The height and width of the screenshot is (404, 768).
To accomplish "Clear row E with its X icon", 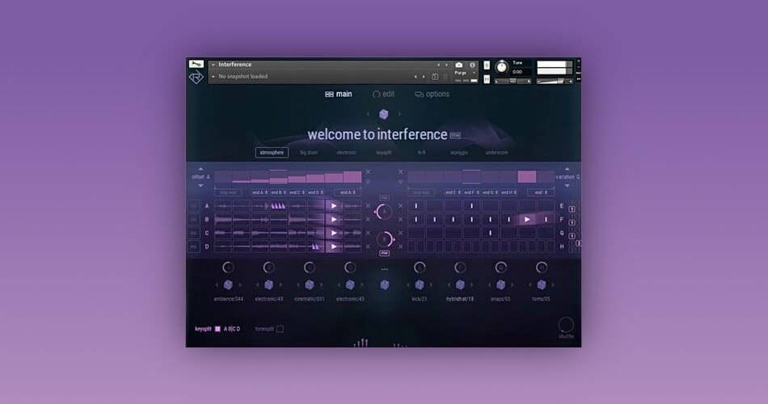I will [x=400, y=206].
